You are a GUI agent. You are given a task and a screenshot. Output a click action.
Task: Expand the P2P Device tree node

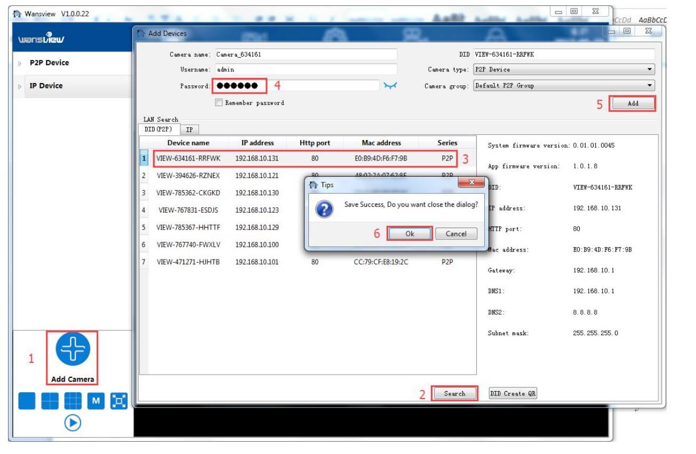pos(20,63)
